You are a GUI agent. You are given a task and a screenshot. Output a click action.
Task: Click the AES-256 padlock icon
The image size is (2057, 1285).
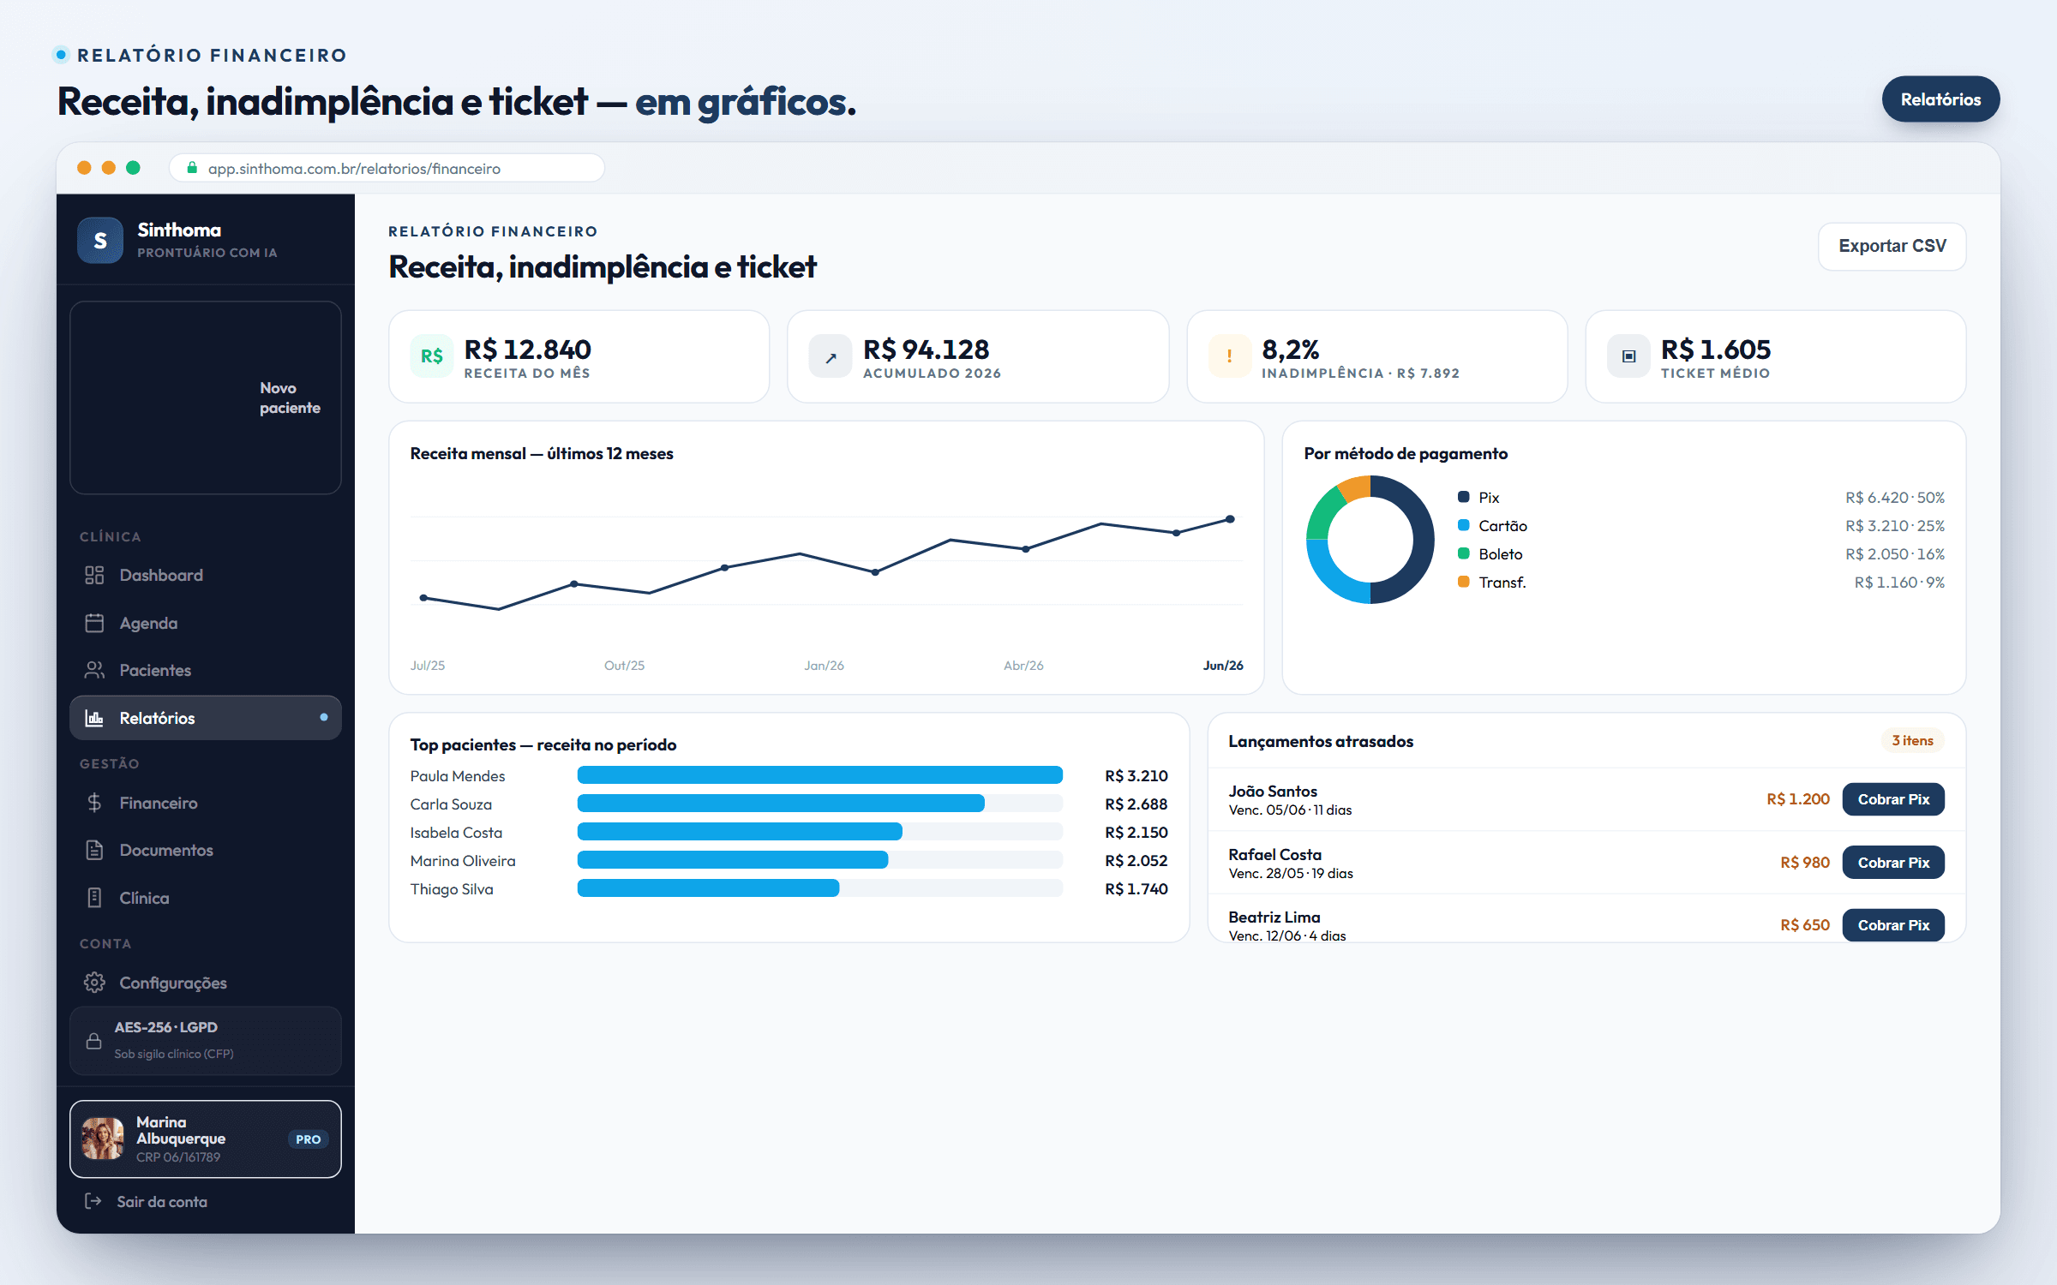pyautogui.click(x=94, y=1041)
